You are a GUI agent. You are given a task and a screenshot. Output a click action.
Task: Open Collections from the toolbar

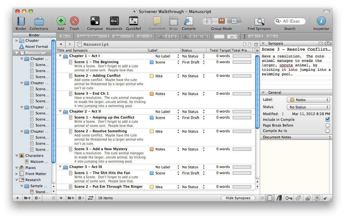[39, 21]
